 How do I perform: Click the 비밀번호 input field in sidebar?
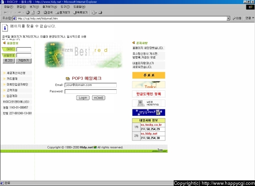24,55
